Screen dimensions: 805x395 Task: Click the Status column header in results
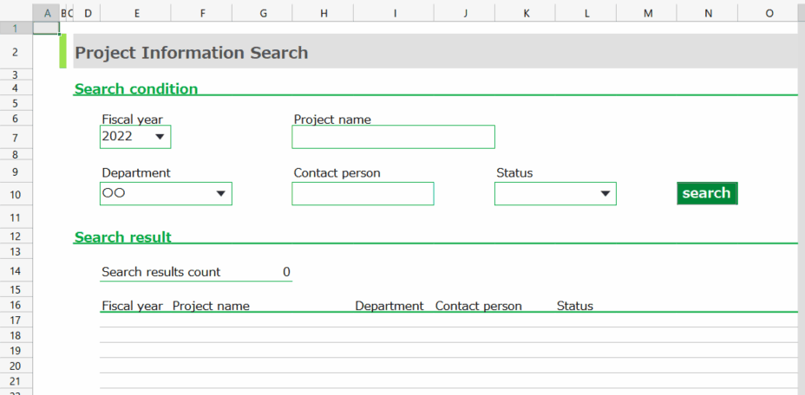click(x=574, y=306)
